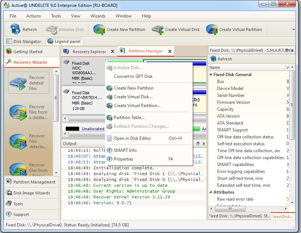Select the Raw read error rate row

(x=249, y=199)
